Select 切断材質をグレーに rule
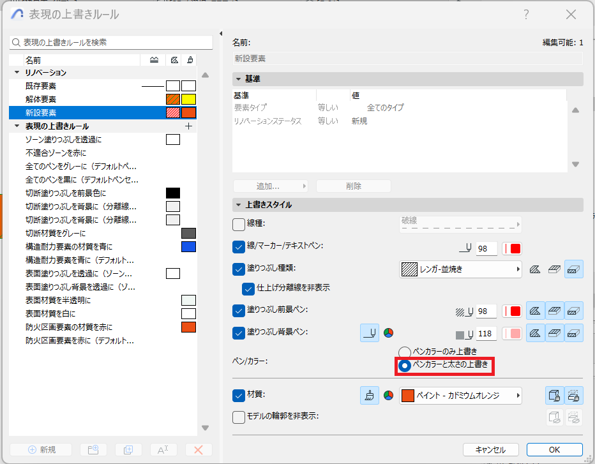This screenshot has width=595, height=464. (x=102, y=234)
